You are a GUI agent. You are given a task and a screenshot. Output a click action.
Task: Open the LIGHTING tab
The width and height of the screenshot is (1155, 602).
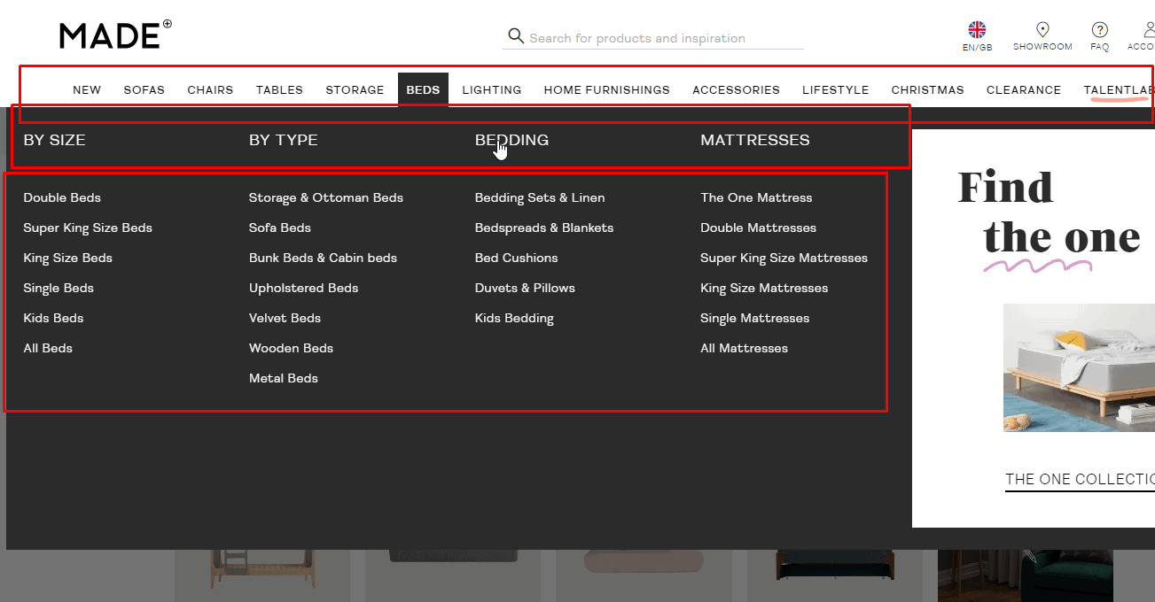[491, 89]
